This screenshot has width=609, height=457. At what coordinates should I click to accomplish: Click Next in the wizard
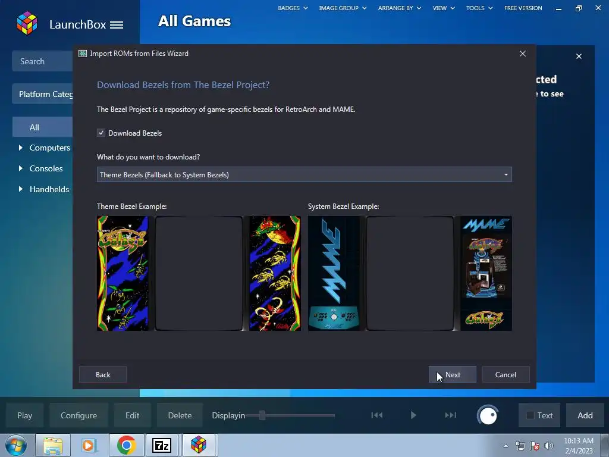[453, 375]
